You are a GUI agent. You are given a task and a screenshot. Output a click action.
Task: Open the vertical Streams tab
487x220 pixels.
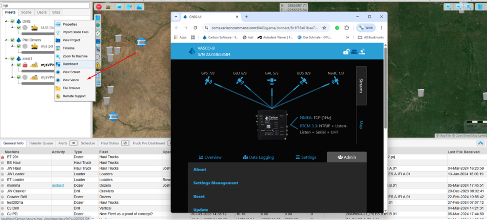(361, 86)
